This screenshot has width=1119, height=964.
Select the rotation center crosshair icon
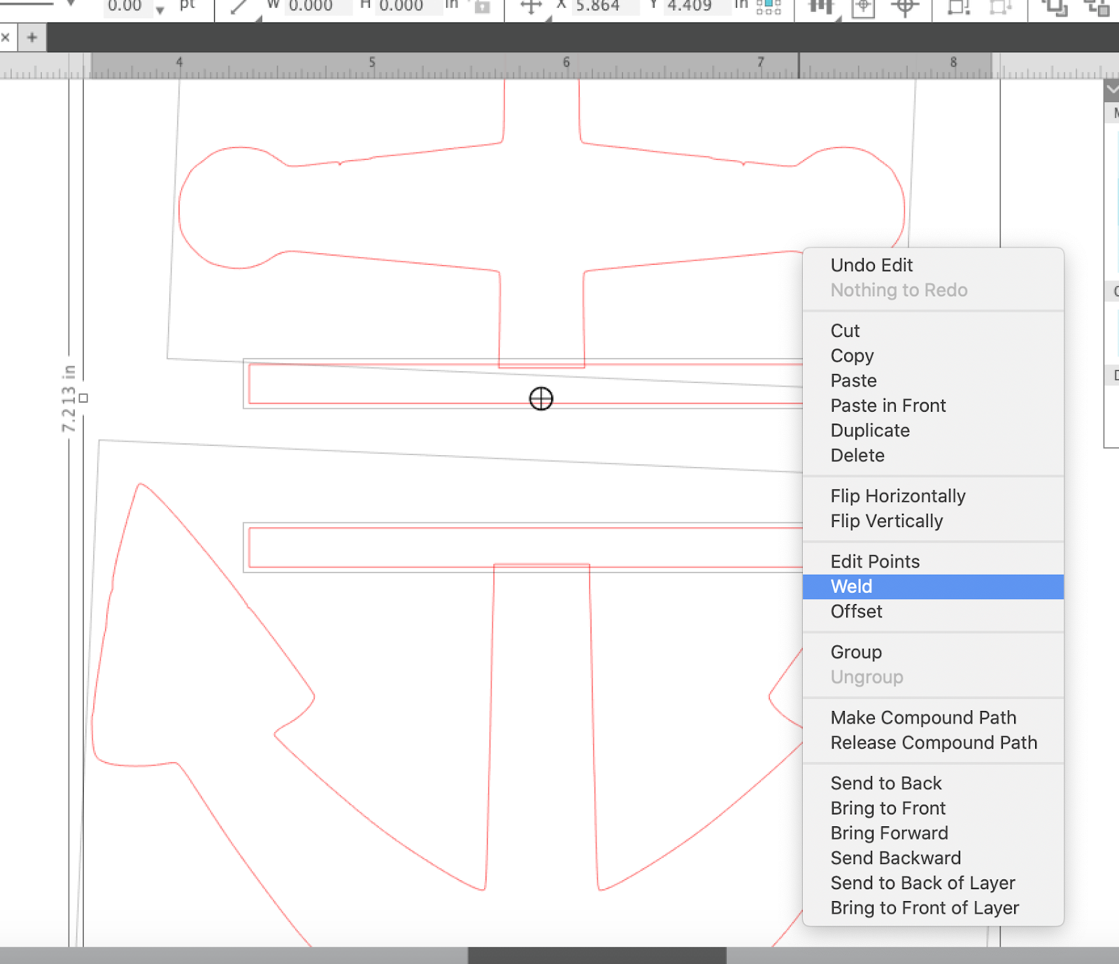point(904,7)
